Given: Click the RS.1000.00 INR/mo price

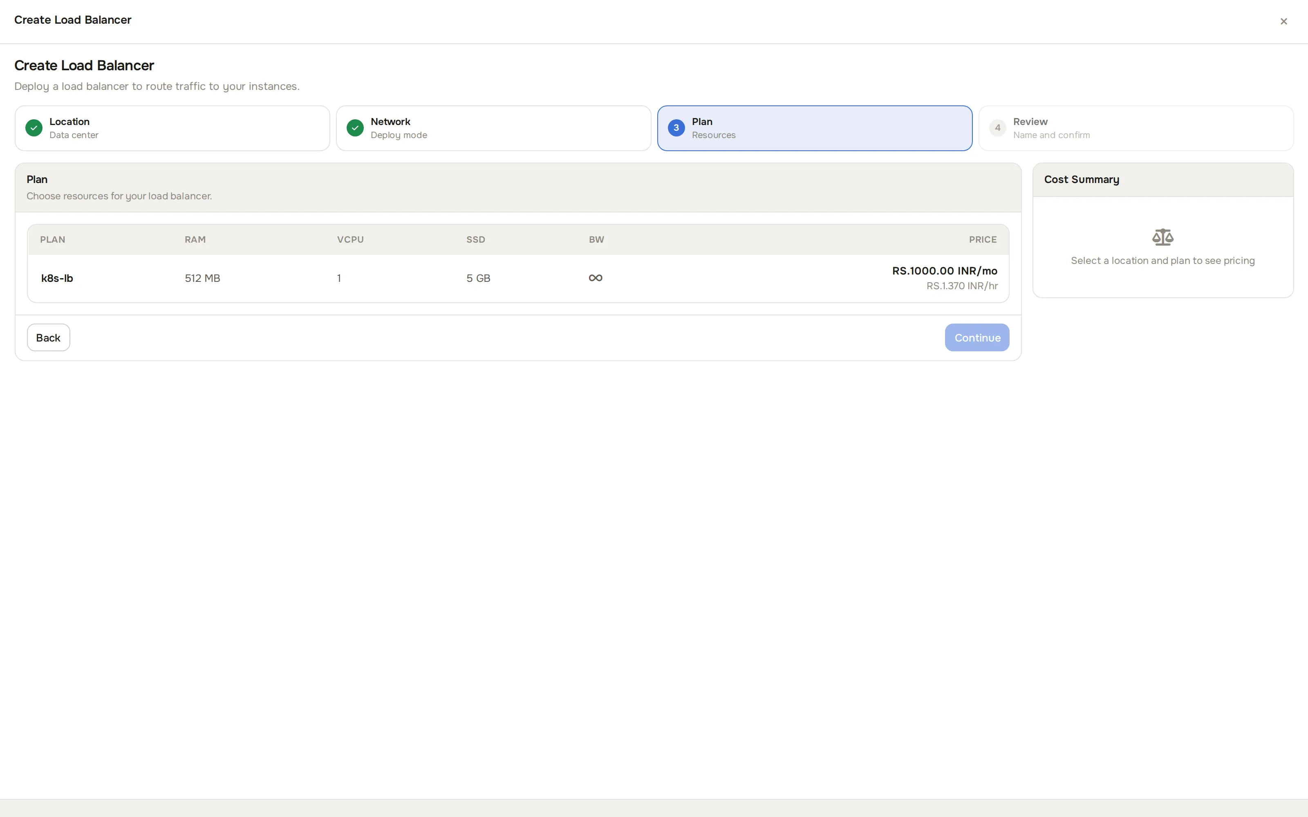Looking at the screenshot, I should tap(944, 271).
